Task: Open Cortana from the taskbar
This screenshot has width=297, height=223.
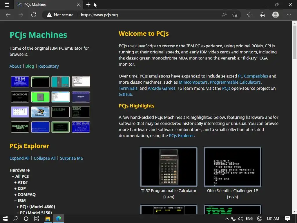Action: point(26,219)
